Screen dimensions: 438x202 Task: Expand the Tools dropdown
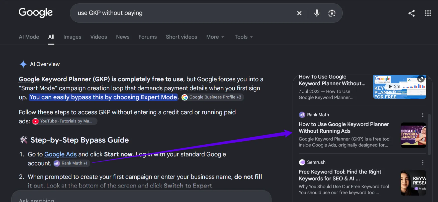[x=243, y=37]
